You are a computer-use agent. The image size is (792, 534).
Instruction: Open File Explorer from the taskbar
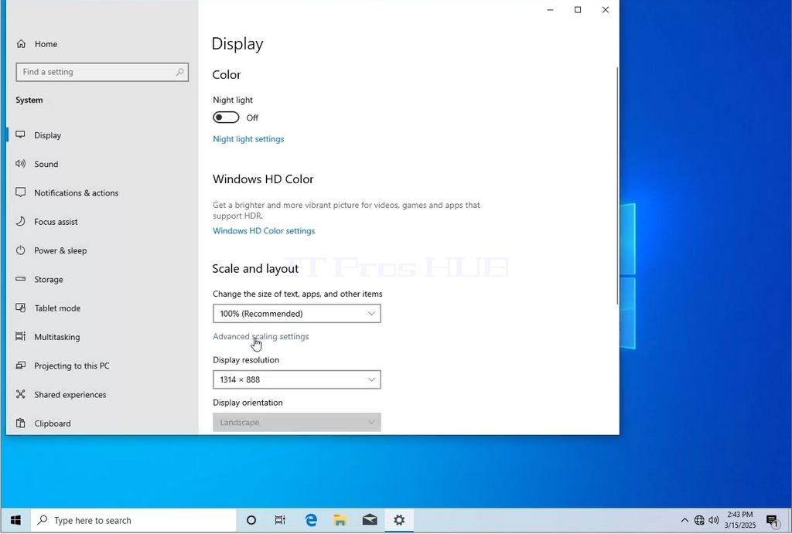[x=340, y=520]
